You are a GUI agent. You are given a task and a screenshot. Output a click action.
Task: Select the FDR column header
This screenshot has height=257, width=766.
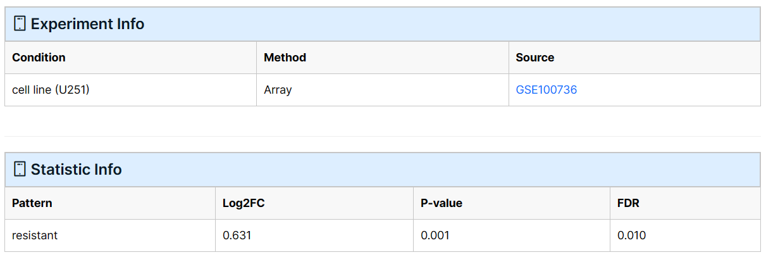pyautogui.click(x=686, y=203)
